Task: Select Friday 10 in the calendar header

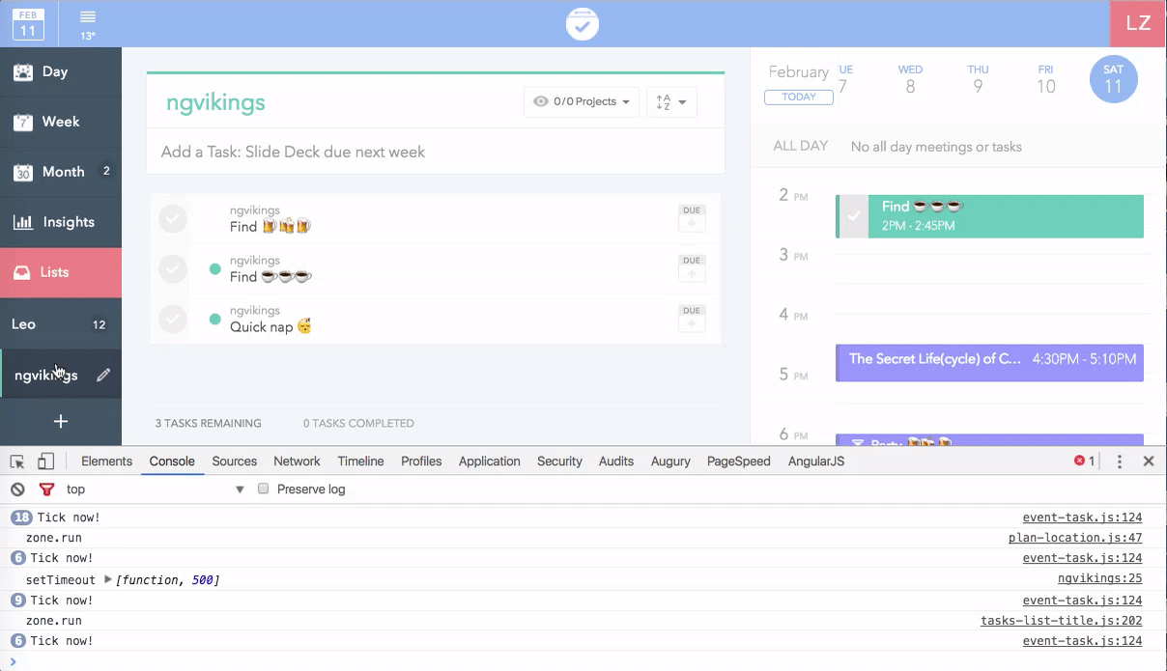Action: [x=1045, y=79]
